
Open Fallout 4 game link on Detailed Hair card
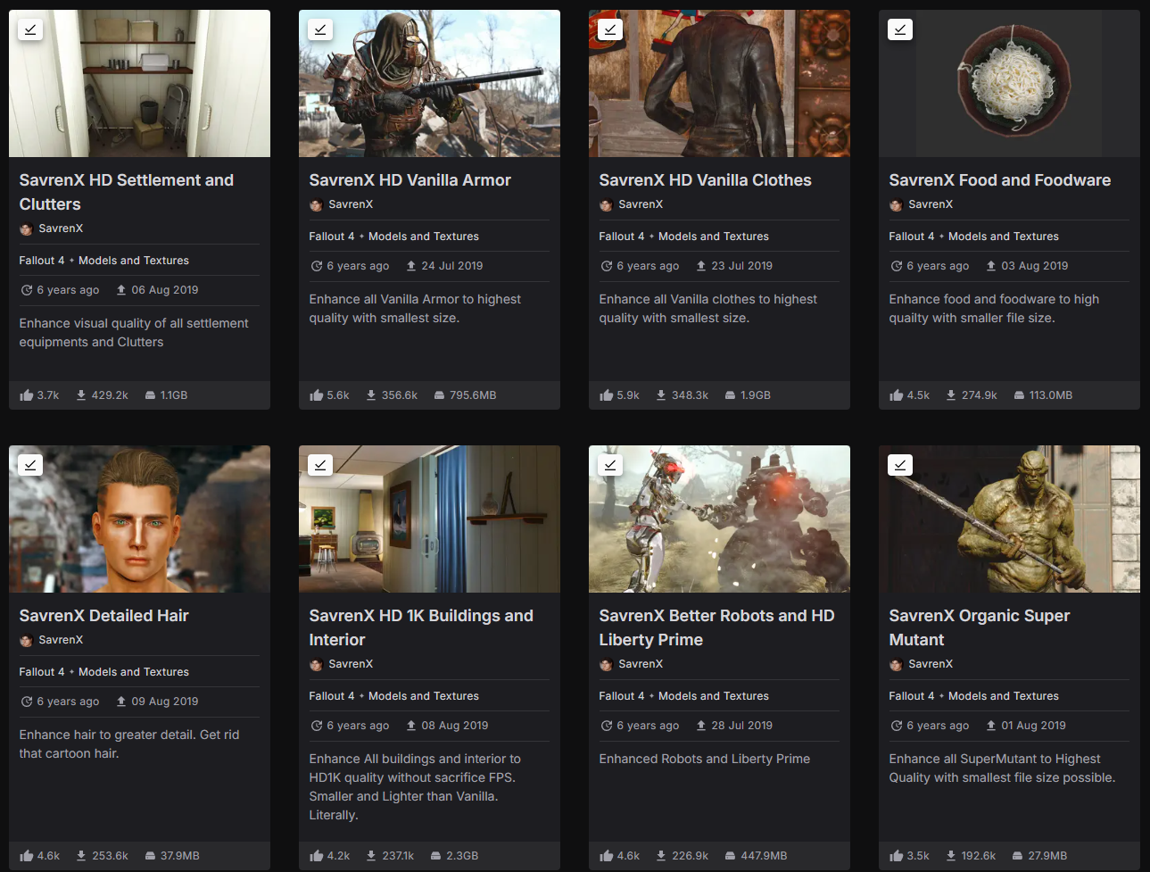[x=42, y=672]
